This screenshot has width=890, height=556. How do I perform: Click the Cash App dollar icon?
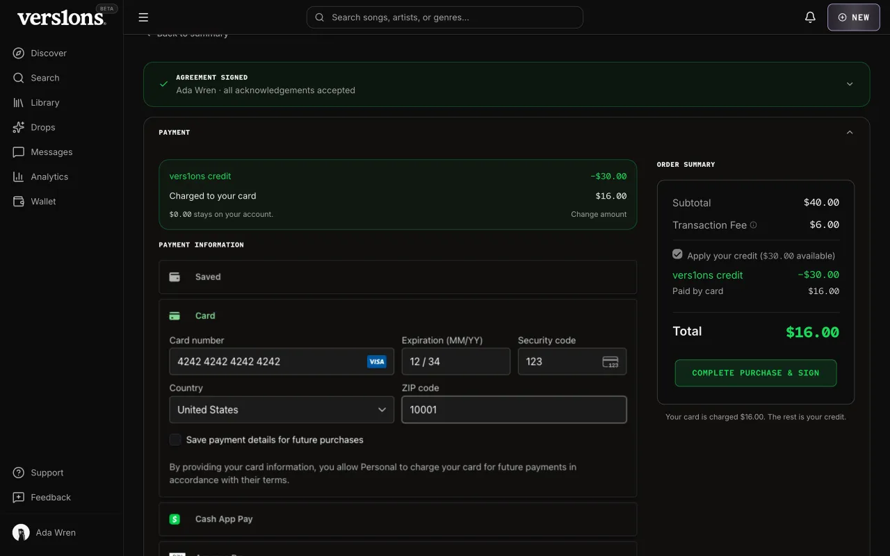[175, 519]
